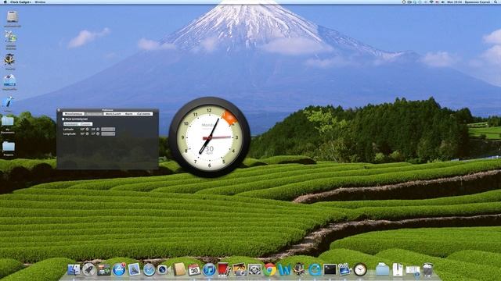Open the Latitude direction dropdown
Image resolution: width=501 pixels, height=281 pixels.
[108, 129]
